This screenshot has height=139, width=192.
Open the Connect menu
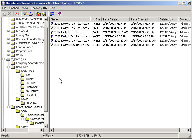pos(14,8)
